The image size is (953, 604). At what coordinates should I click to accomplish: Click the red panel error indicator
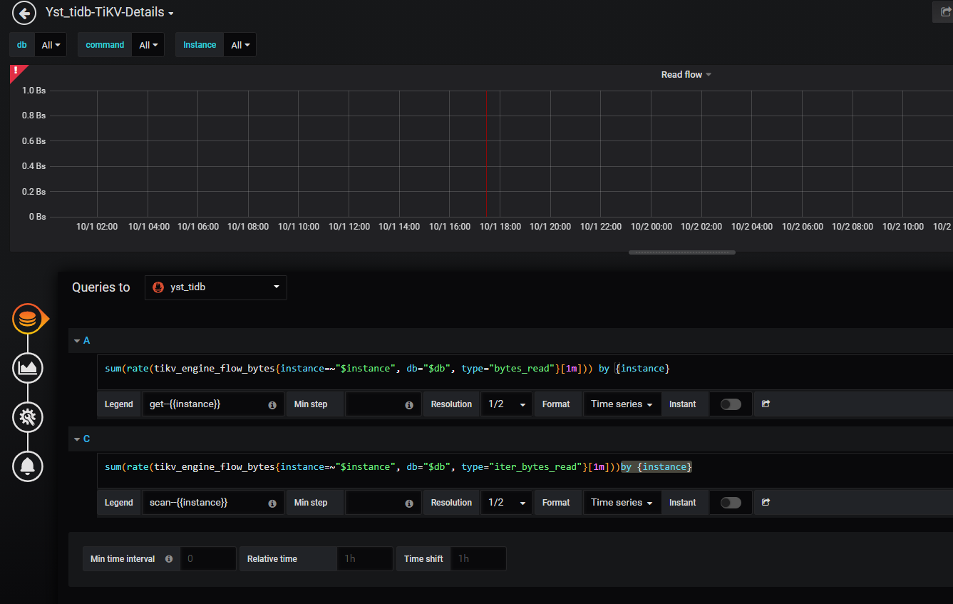pos(16,71)
